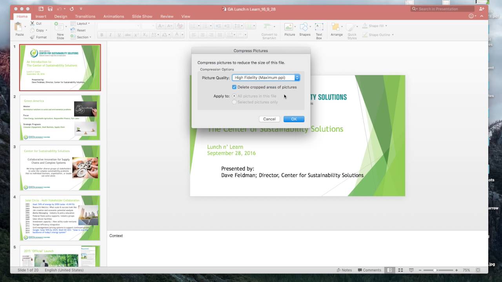Open the Picture Quality dropdown
This screenshot has width=502, height=282.
266,78
